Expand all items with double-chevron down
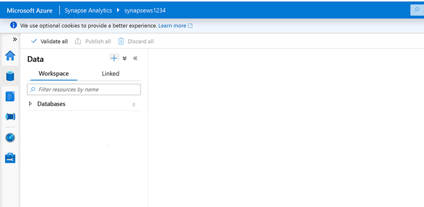The image size is (424, 207). pos(124,58)
